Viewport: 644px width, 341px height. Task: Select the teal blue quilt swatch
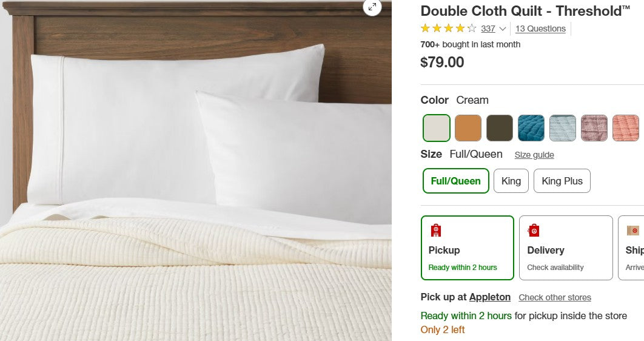[531, 128]
